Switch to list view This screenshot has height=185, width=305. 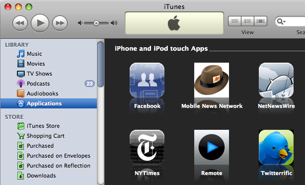point(234,21)
